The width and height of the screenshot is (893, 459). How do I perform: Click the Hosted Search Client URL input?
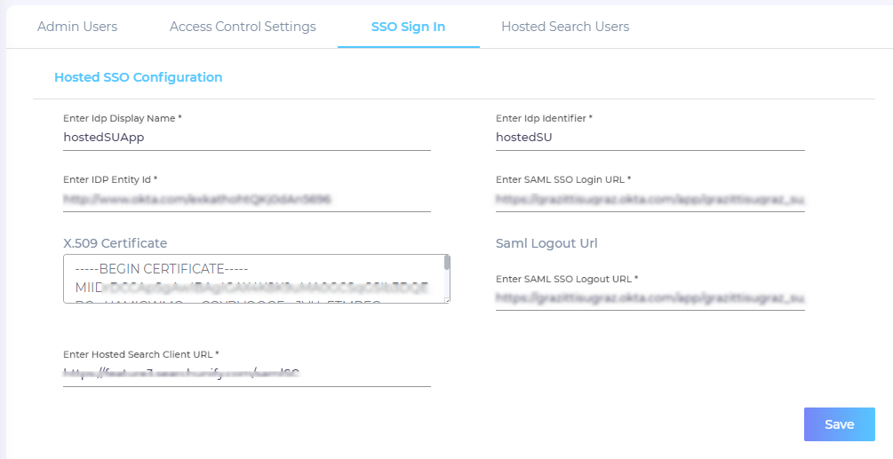pyautogui.click(x=246, y=375)
